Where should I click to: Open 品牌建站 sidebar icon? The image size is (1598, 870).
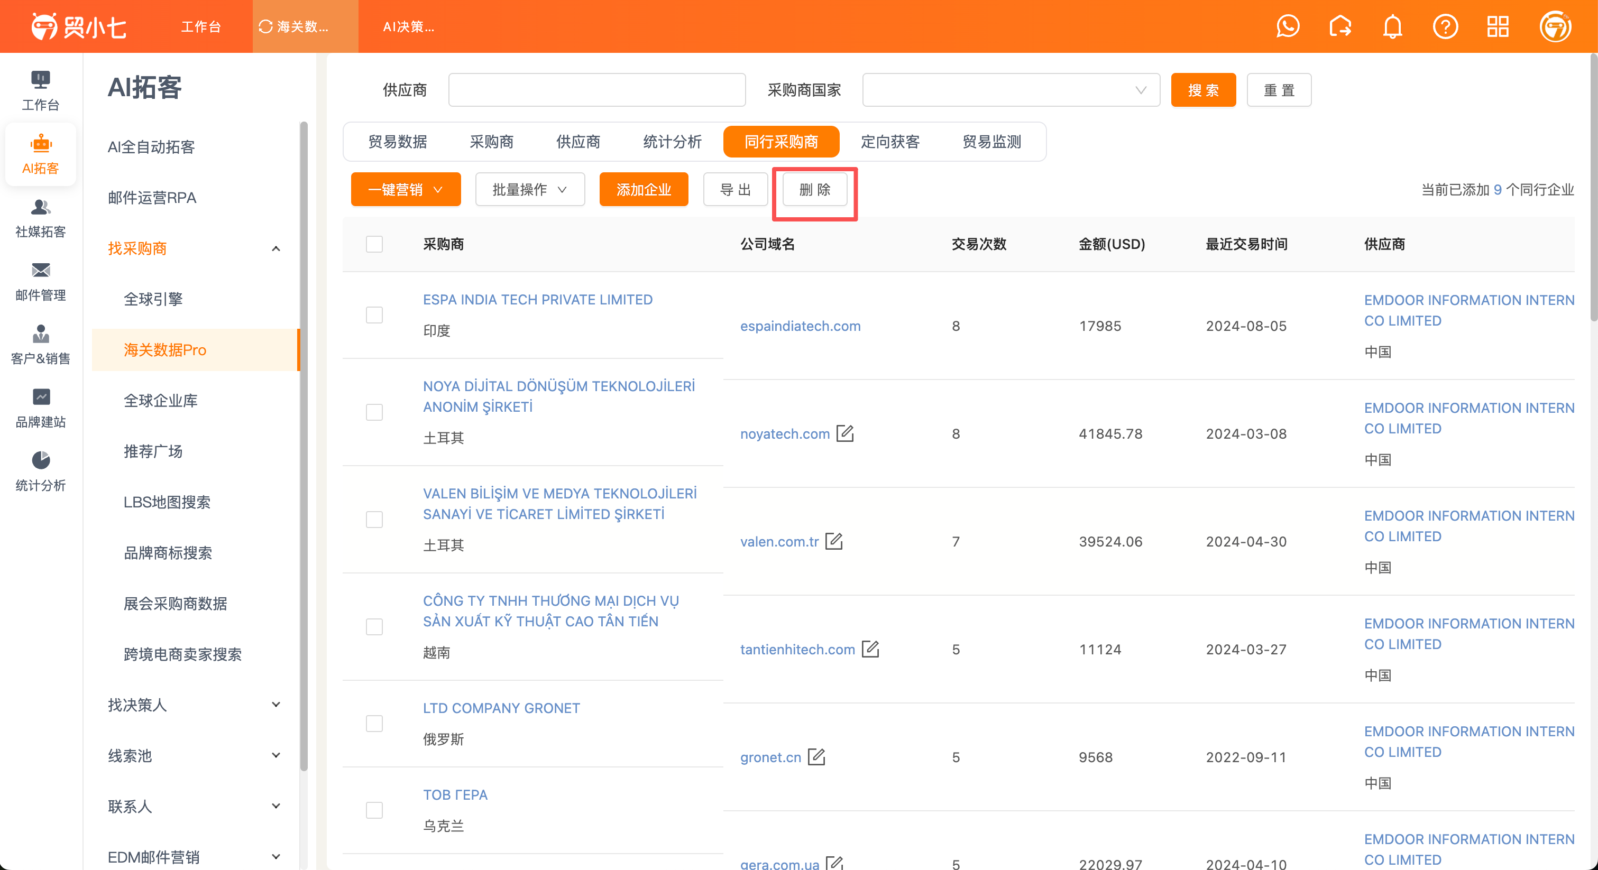(40, 408)
